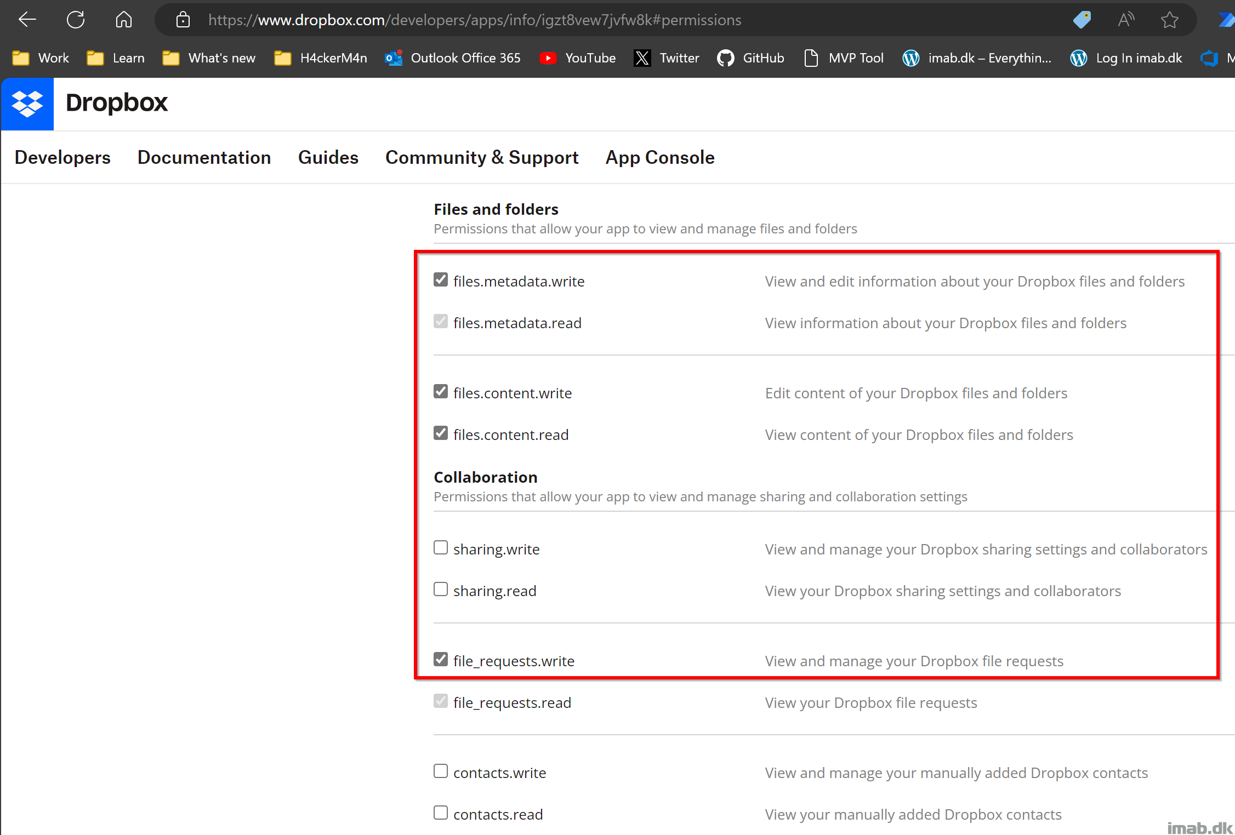
Task: Open the Community & Support nav item
Action: 482,158
